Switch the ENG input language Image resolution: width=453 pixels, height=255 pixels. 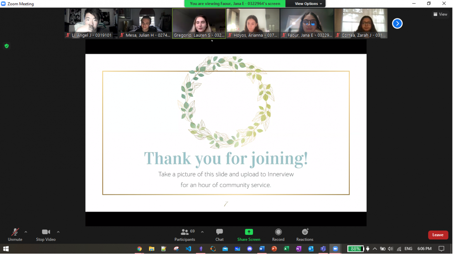pyautogui.click(x=408, y=249)
